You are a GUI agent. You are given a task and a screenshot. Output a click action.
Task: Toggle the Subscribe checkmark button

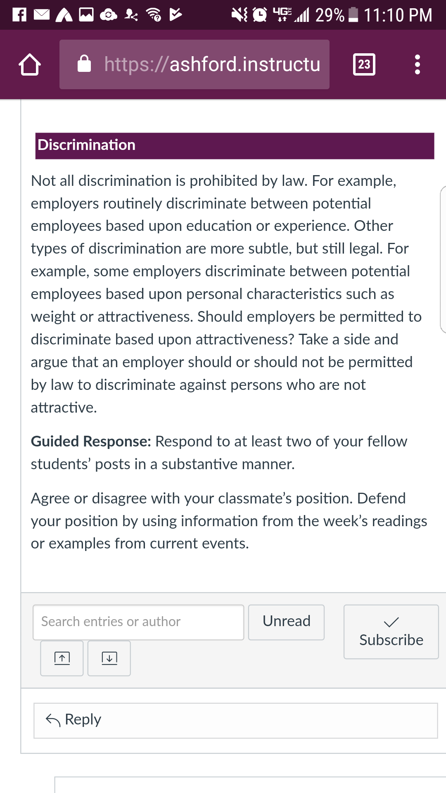(391, 632)
